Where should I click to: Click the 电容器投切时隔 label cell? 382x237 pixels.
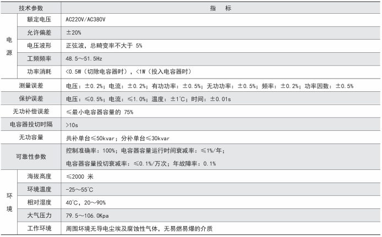[x=31, y=125]
